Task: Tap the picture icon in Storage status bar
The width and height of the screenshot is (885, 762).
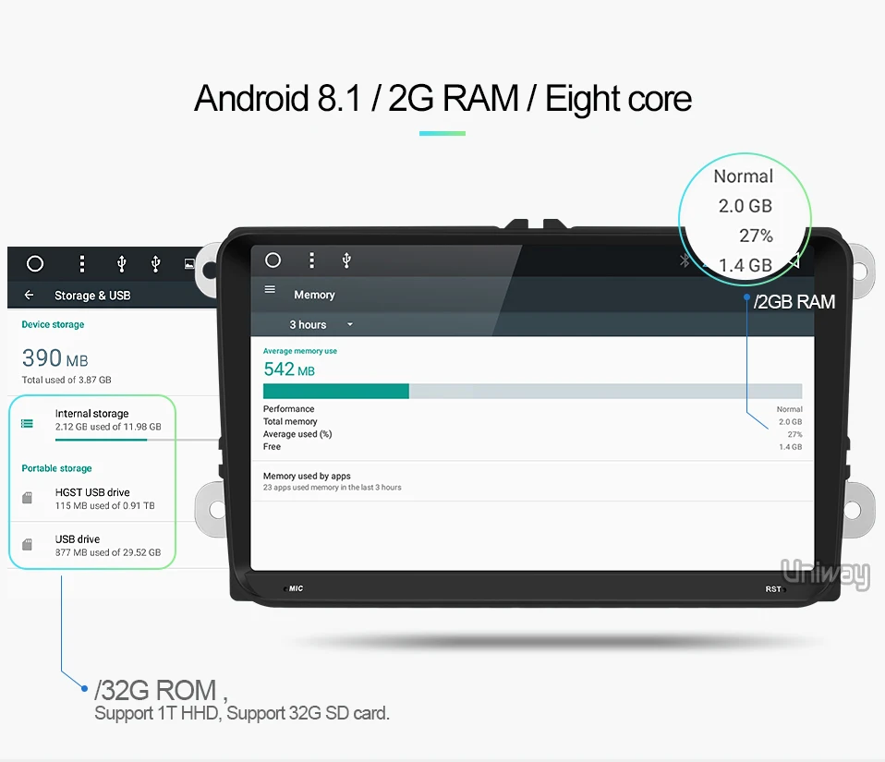Action: pyautogui.click(x=189, y=263)
